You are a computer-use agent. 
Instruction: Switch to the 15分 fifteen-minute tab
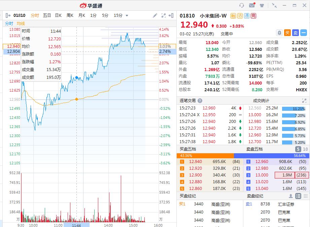pos(118,15)
